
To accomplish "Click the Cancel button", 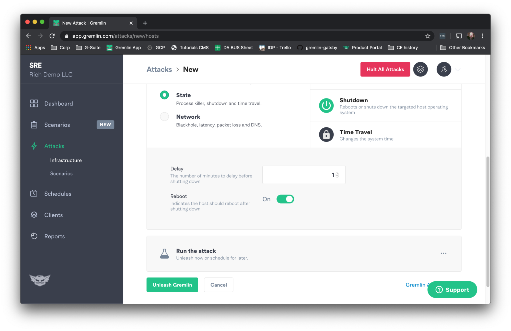I will (218, 285).
